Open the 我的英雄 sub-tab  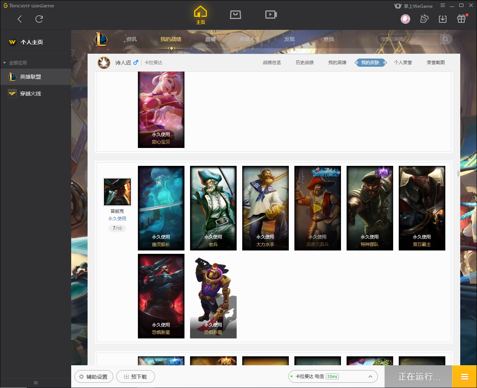tap(337, 63)
